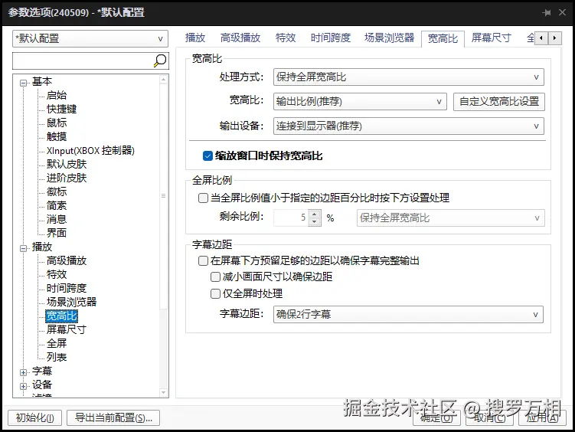Click the 应用(A) button
The width and height of the screenshot is (575, 432).
542,417
